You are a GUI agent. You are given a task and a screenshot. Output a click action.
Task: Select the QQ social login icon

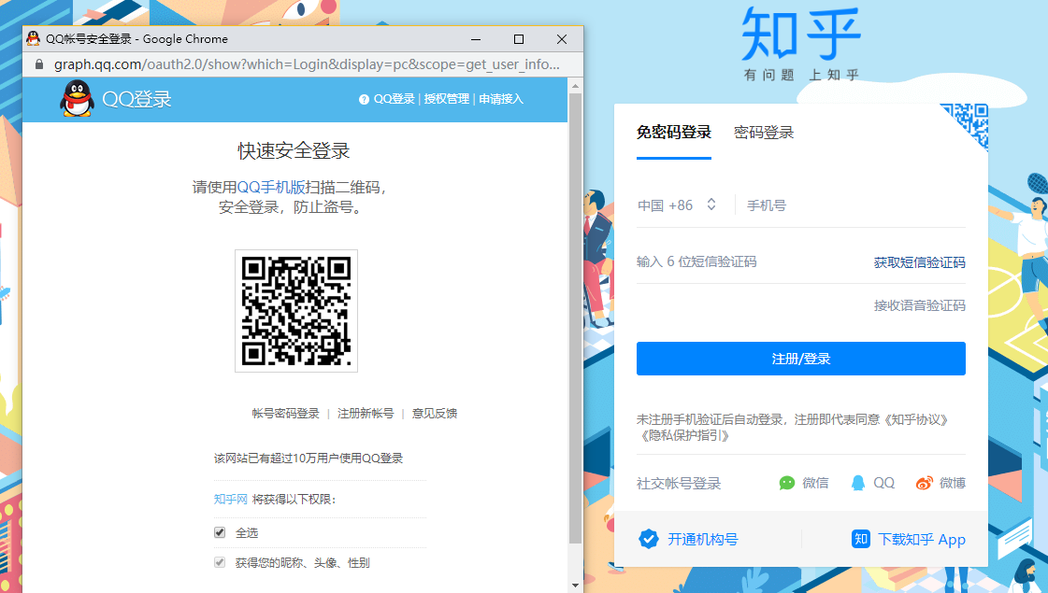click(859, 483)
